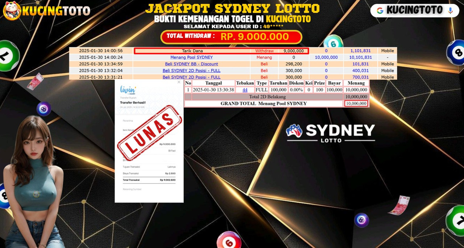Viewport: 464px width, 248px height.
Task: Click the JACKPOT SYDNEY LOTTO title
Action: point(232,8)
